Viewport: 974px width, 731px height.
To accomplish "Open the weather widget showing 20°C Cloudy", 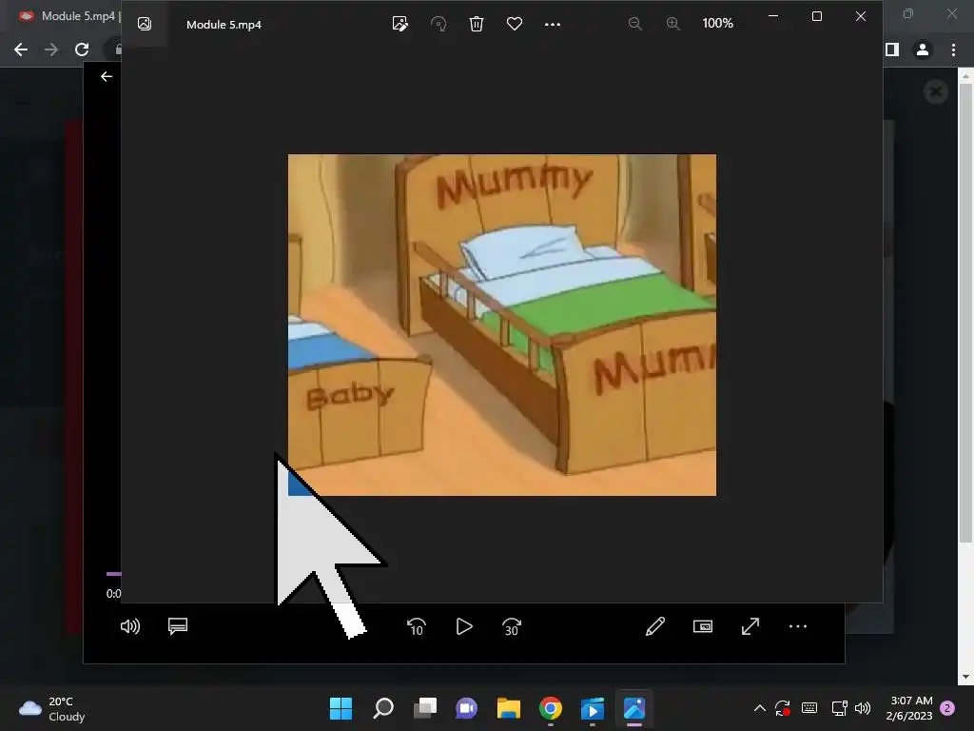I will tap(51, 708).
